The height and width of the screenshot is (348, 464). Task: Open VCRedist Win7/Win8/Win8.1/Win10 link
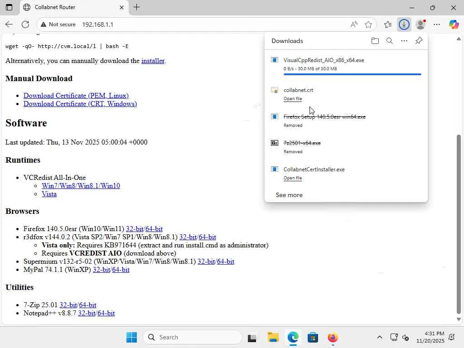[x=81, y=186]
